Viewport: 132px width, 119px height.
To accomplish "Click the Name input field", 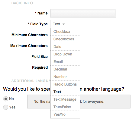I will 83,13.
